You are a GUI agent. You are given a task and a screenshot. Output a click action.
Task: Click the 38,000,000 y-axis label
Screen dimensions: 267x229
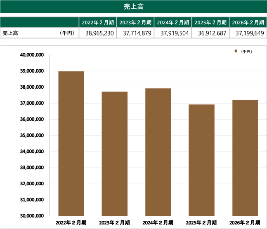32,87
